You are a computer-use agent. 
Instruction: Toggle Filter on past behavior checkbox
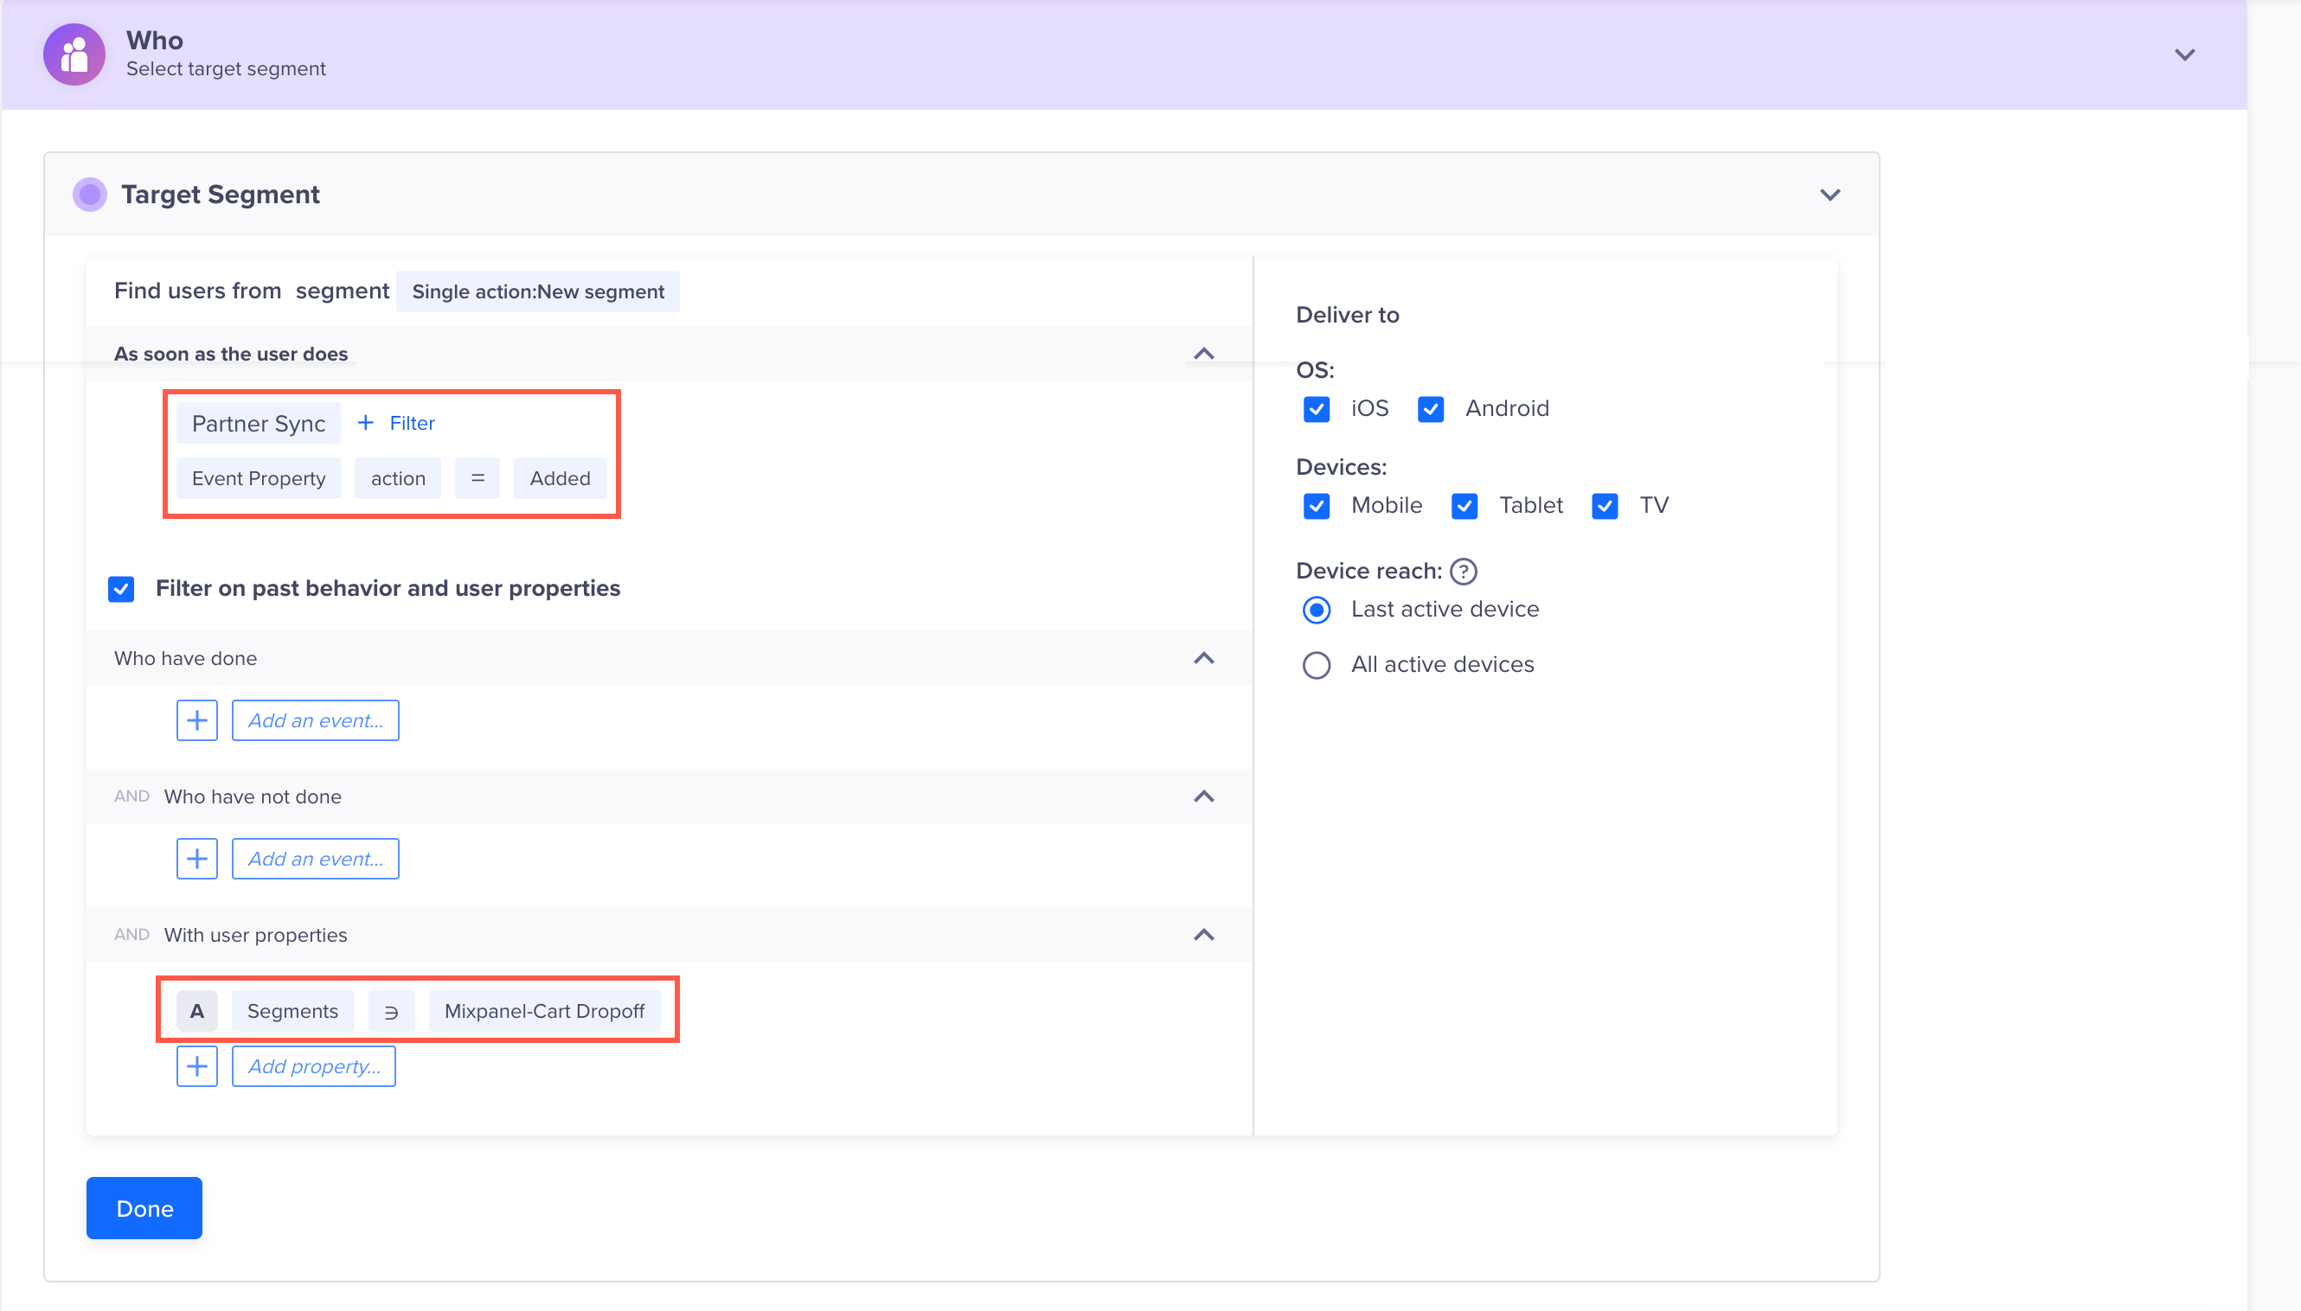coord(121,589)
